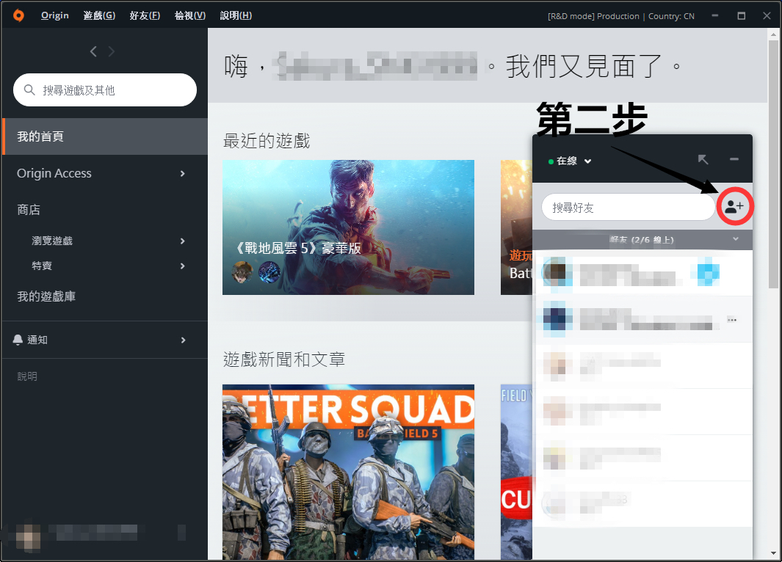The image size is (782, 562).
Task: Open the 檢視(V) menu
Action: click(190, 15)
